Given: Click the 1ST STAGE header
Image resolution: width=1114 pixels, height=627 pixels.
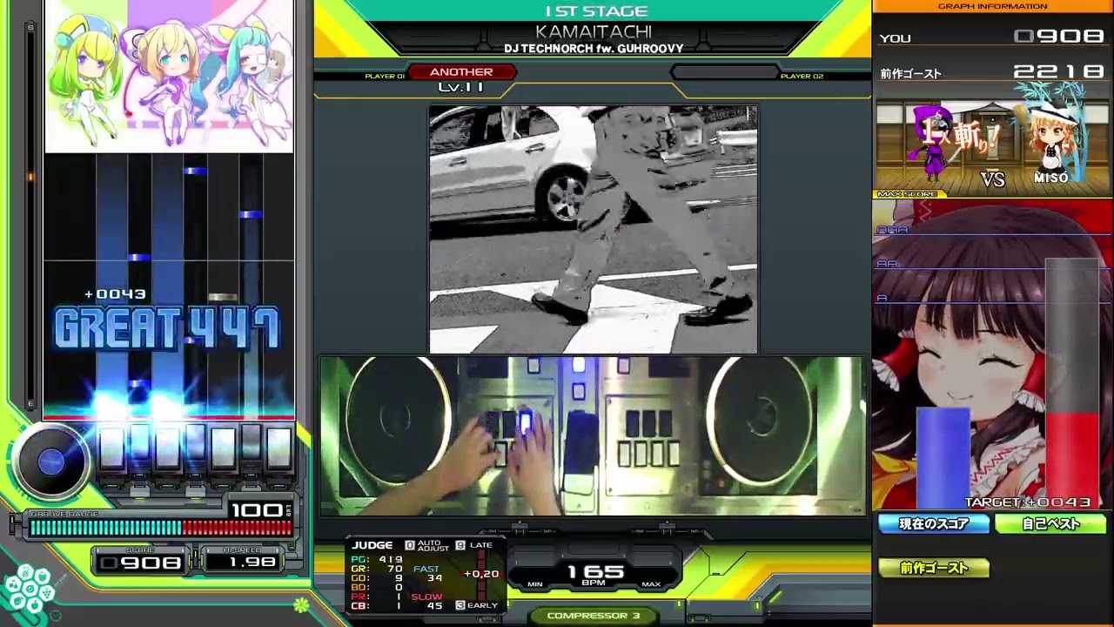Looking at the screenshot, I should pyautogui.click(x=596, y=11).
